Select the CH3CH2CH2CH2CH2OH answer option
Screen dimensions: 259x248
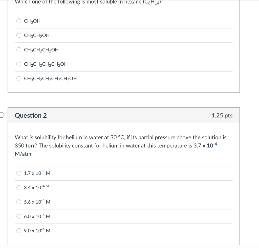19,79
